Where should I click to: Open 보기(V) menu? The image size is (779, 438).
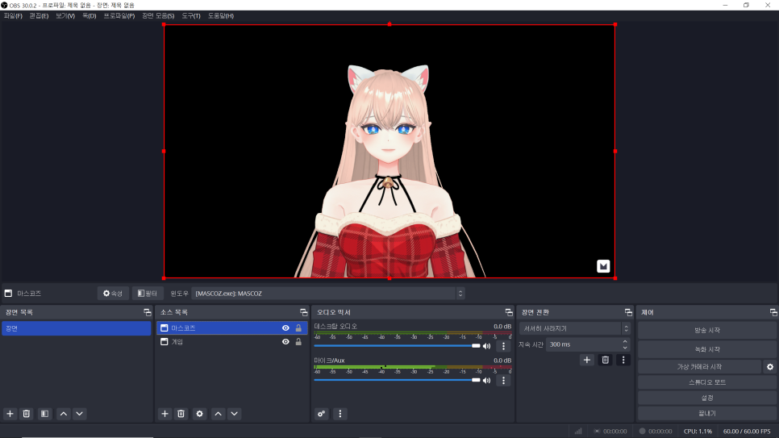click(x=65, y=16)
